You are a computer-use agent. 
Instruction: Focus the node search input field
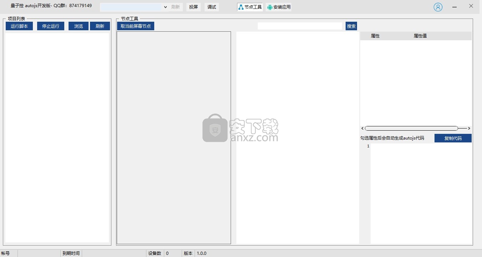point(300,26)
